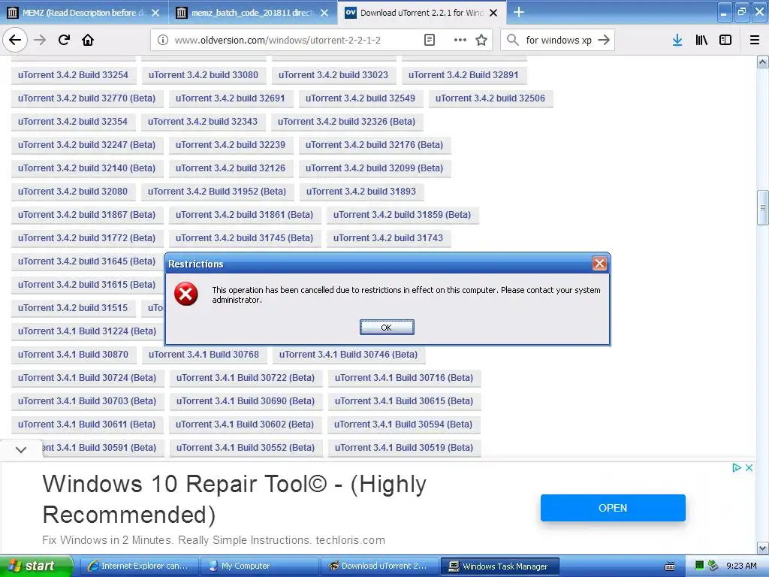Open the Windows Start menu
Image resolution: width=769 pixels, height=577 pixels.
[x=36, y=566]
